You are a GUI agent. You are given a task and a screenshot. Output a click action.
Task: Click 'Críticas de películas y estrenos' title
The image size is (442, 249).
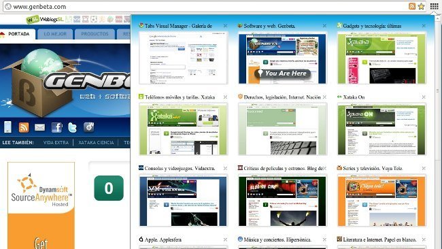pyautogui.click(x=284, y=168)
